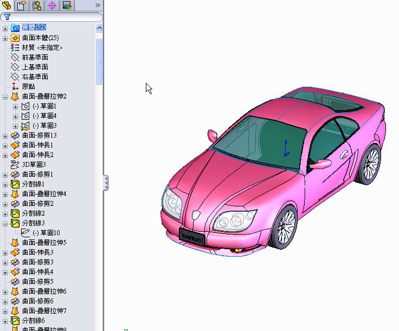Screen dimensions: 399x331
Task: Select the 材質 <未指定> material icon
Action: tap(15, 48)
